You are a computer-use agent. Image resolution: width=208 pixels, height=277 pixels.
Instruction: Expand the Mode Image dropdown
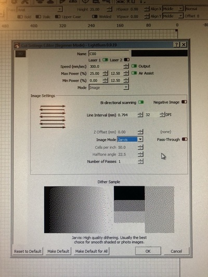109,87
